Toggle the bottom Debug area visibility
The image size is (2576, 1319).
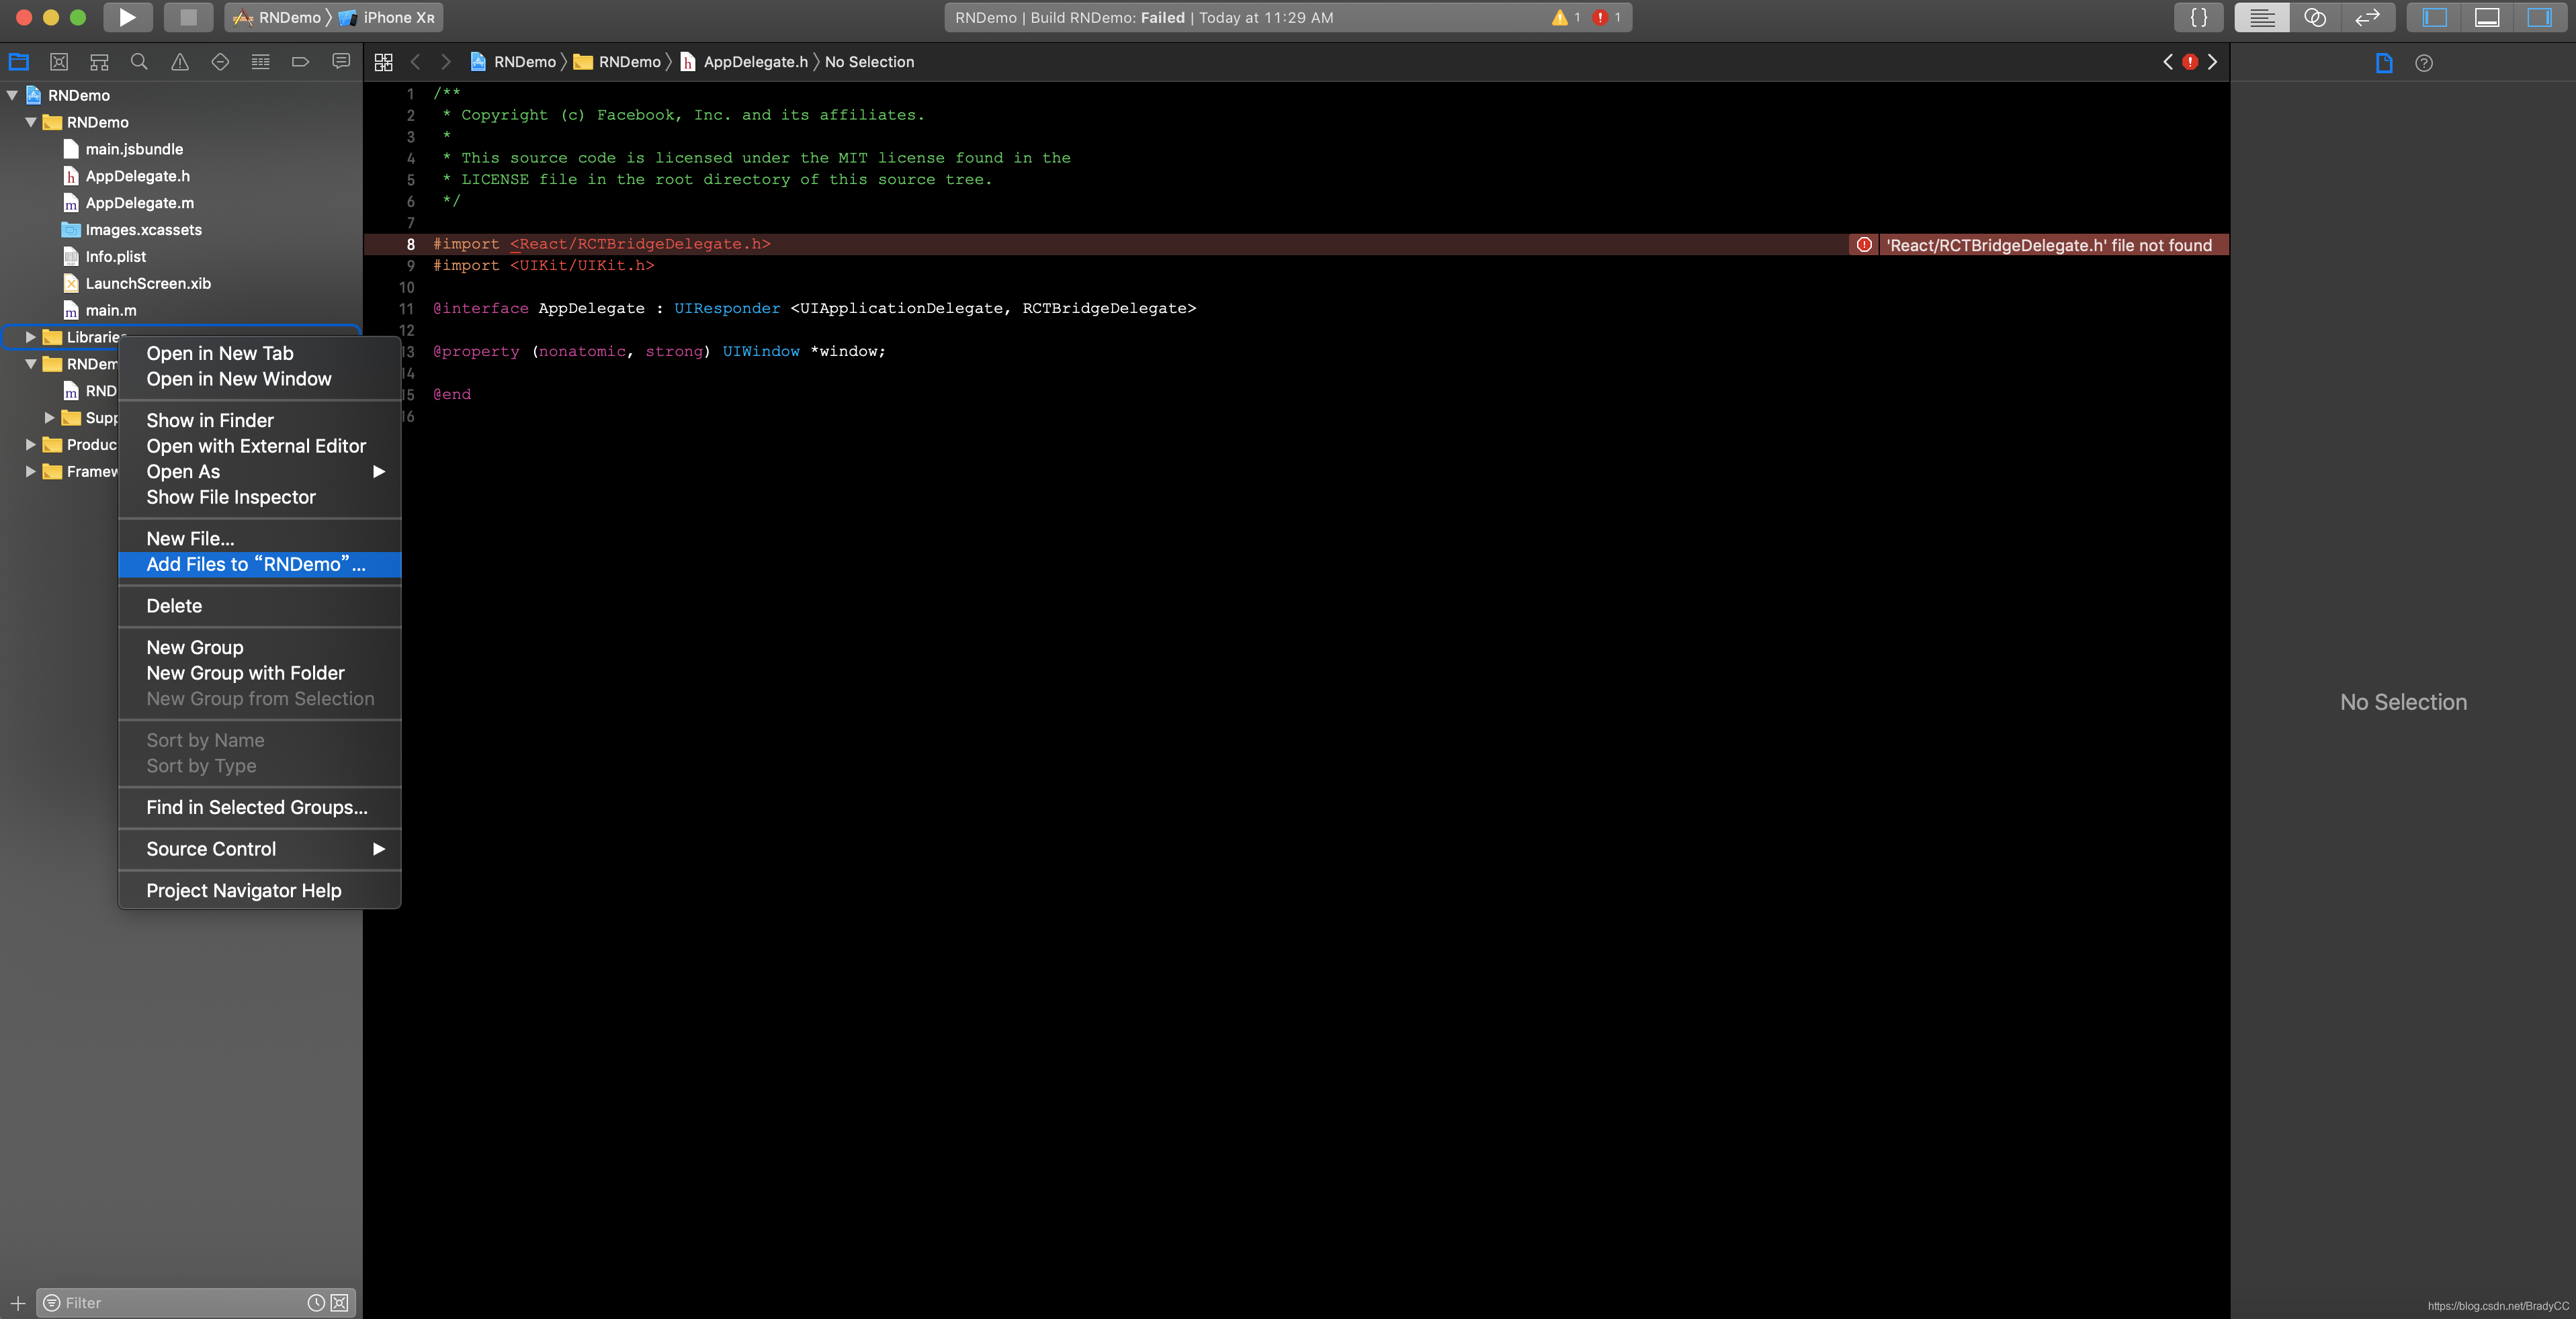[x=2486, y=17]
